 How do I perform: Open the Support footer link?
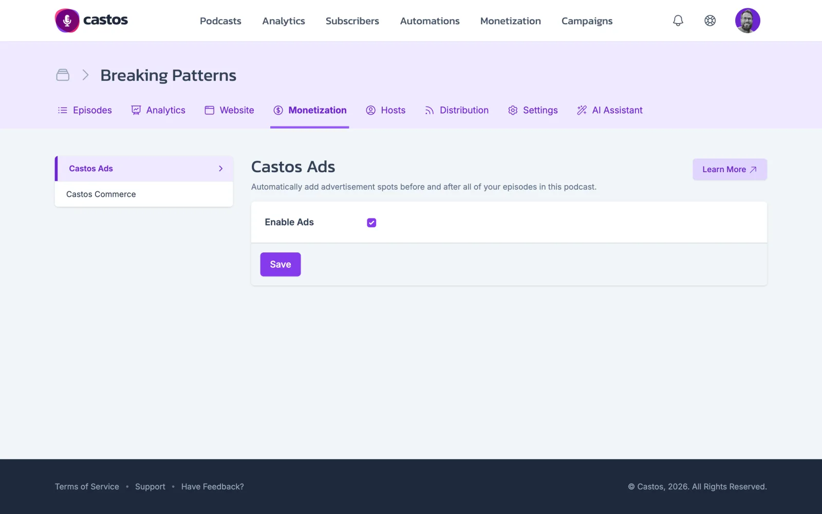tap(150, 487)
